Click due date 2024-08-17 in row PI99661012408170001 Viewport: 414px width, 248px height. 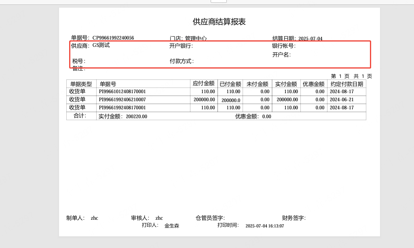(342, 92)
